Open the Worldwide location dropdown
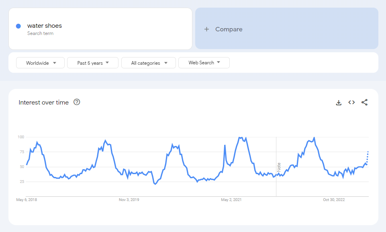The image size is (386, 232). pos(40,63)
